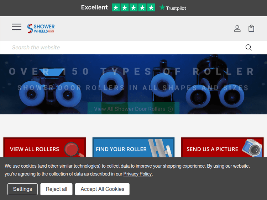The image size is (267, 200).
Task: Click the arrow circle icon on hero button
Action: pos(170,109)
